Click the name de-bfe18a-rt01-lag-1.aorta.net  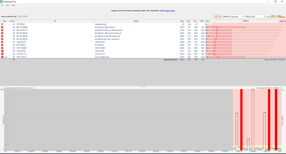point(107,39)
